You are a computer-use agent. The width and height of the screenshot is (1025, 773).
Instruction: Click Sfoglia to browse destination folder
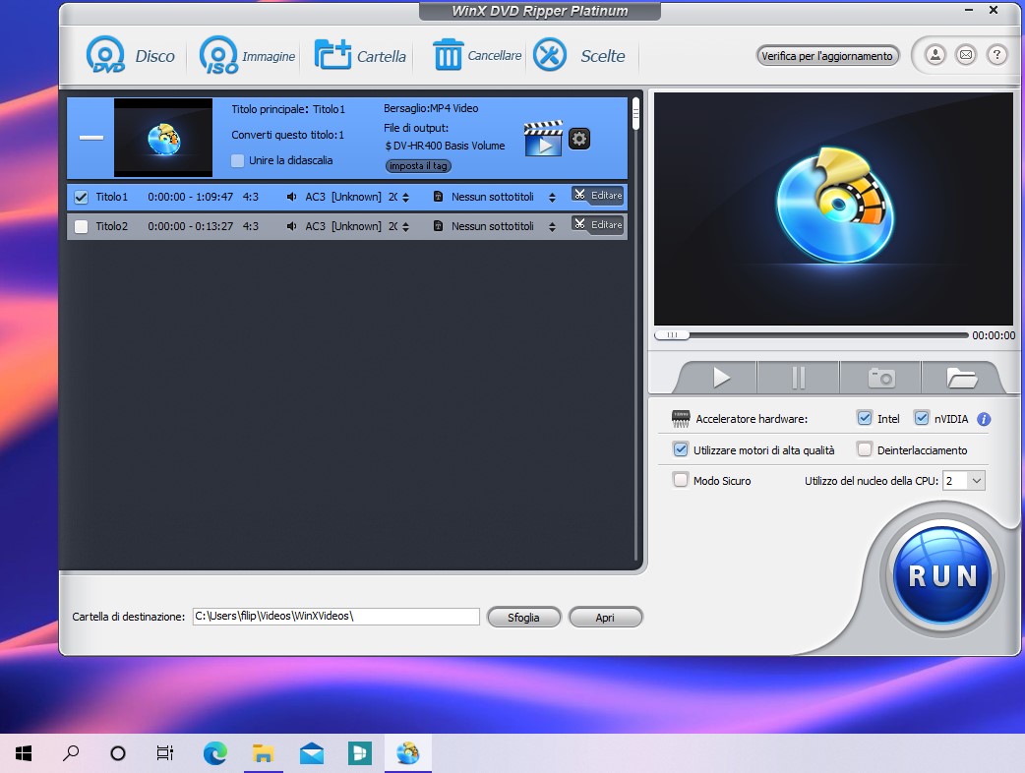(x=523, y=618)
